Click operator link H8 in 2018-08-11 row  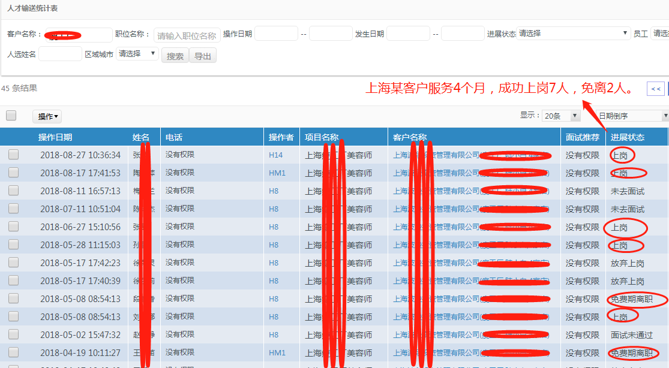pos(274,191)
